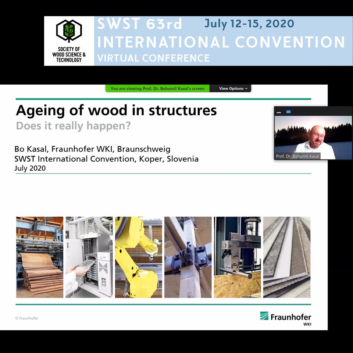353x353 pixels.
Task: Click the 'SWST 63rd' banner heading
Action: click(x=139, y=24)
